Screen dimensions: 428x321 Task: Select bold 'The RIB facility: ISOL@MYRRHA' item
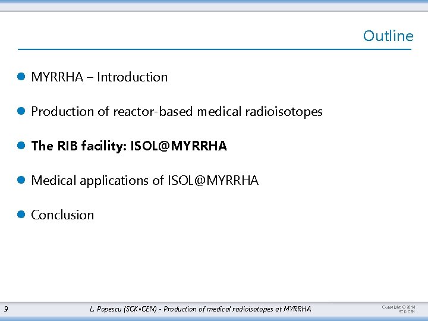129,146
